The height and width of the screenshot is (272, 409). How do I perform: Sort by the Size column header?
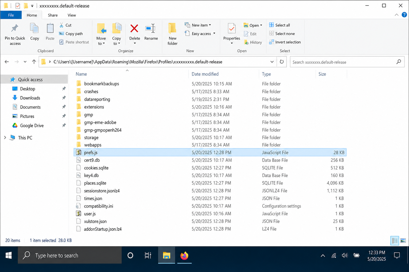pyautogui.click(x=322, y=74)
